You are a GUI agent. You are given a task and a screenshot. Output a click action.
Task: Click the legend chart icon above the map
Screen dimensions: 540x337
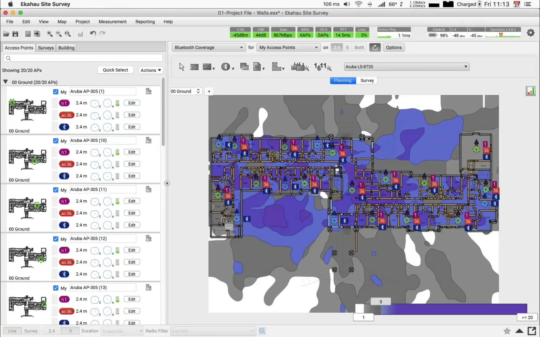click(530, 91)
